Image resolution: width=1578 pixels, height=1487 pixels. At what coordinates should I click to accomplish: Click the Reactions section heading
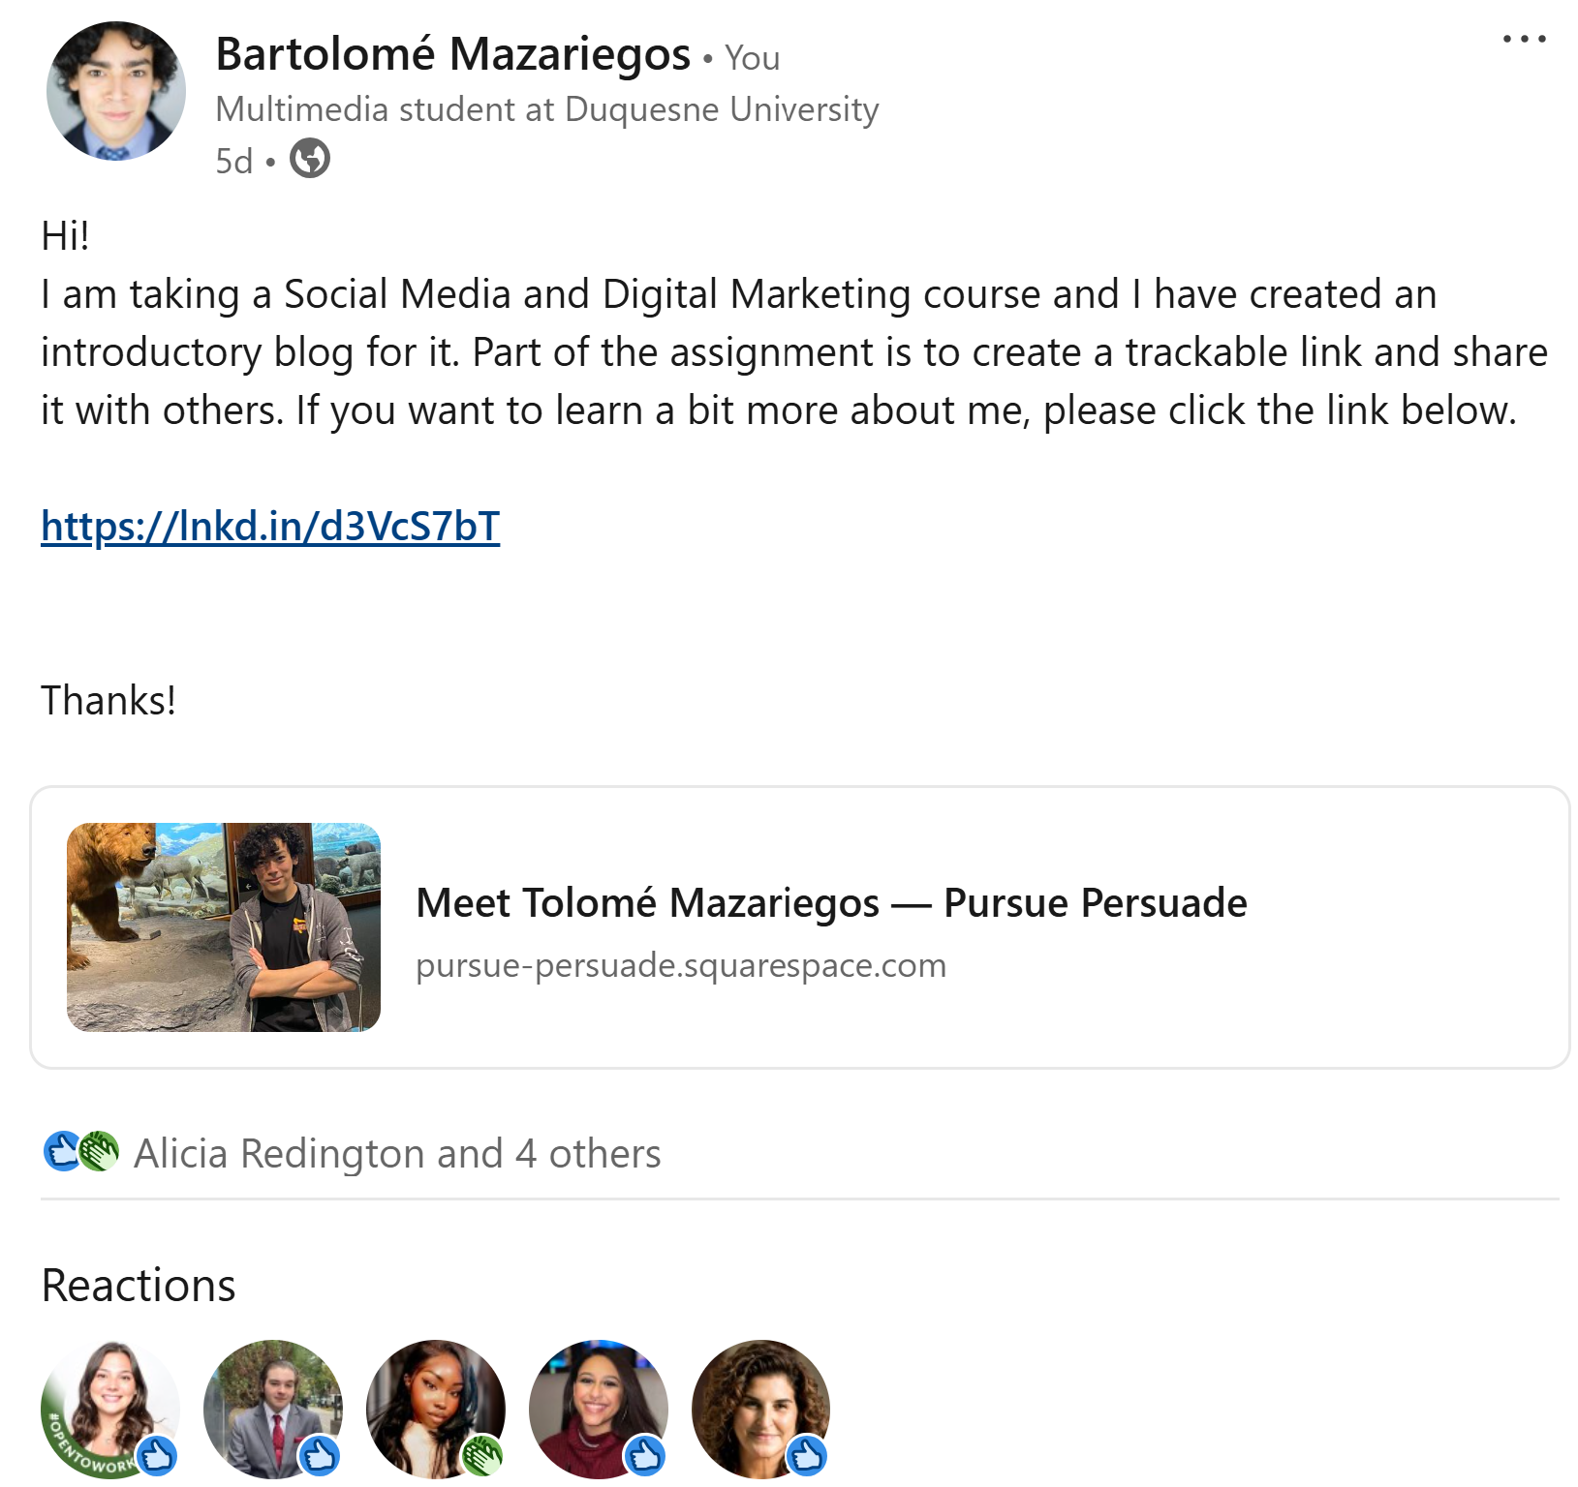pos(139,1286)
